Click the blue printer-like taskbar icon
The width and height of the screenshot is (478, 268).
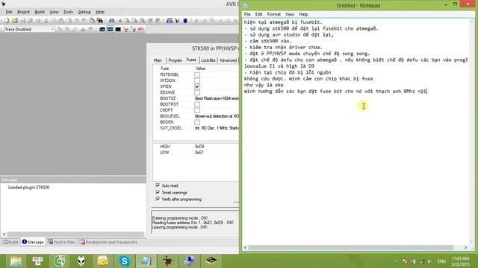(189, 261)
